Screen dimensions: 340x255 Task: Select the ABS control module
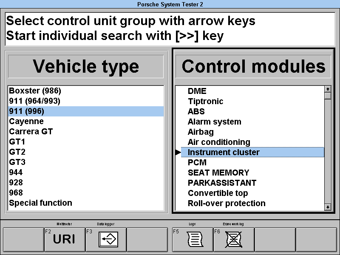point(252,111)
